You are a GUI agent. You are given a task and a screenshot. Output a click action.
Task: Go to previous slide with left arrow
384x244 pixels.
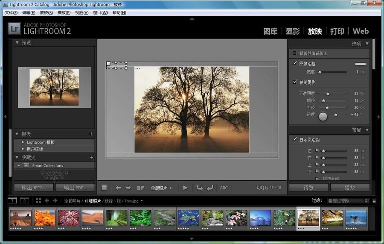(118, 188)
